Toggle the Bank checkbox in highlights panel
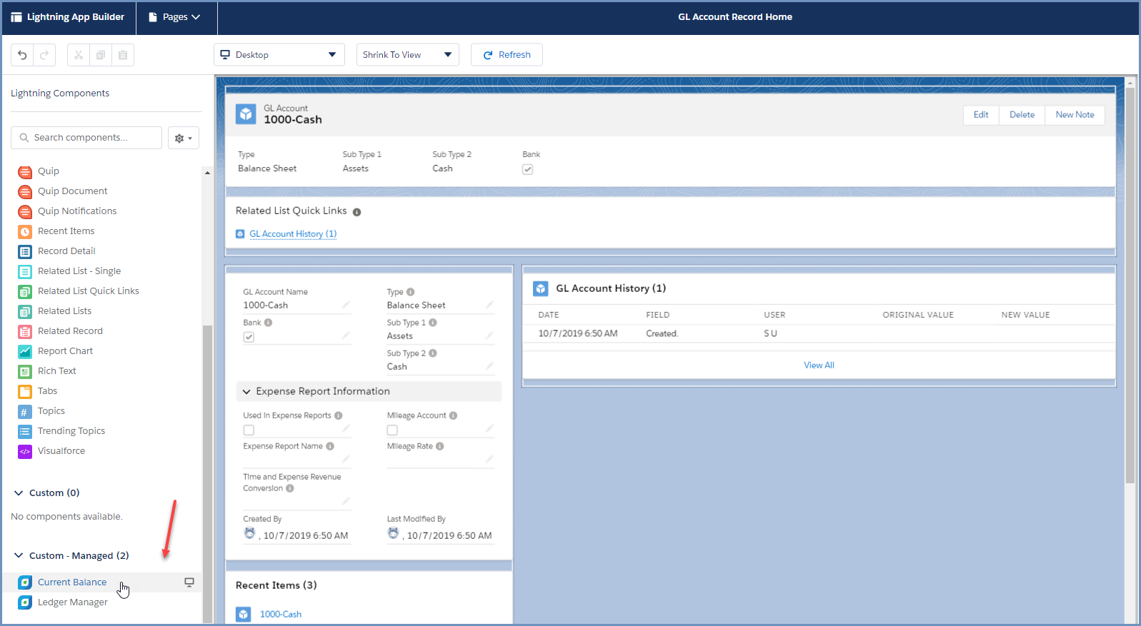The image size is (1141, 626). 527,169
